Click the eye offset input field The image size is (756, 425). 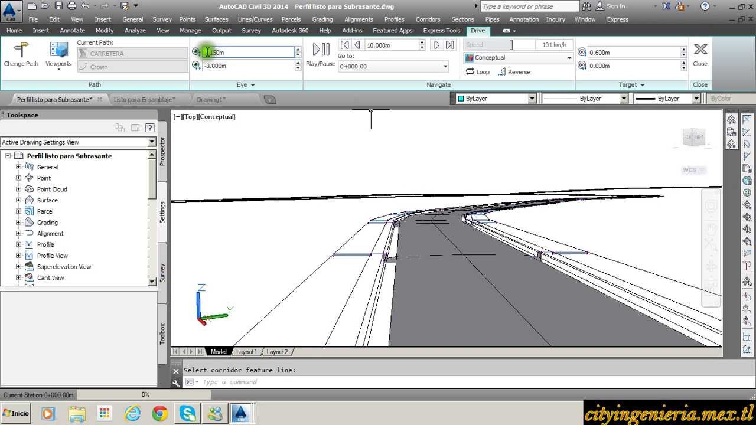248,53
